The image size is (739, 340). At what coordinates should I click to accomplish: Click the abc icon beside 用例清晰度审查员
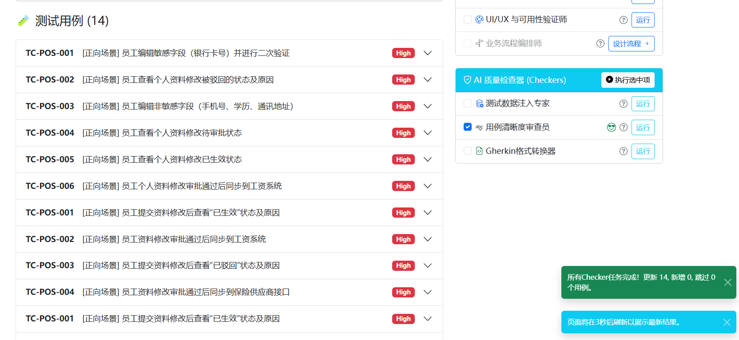tap(479, 127)
